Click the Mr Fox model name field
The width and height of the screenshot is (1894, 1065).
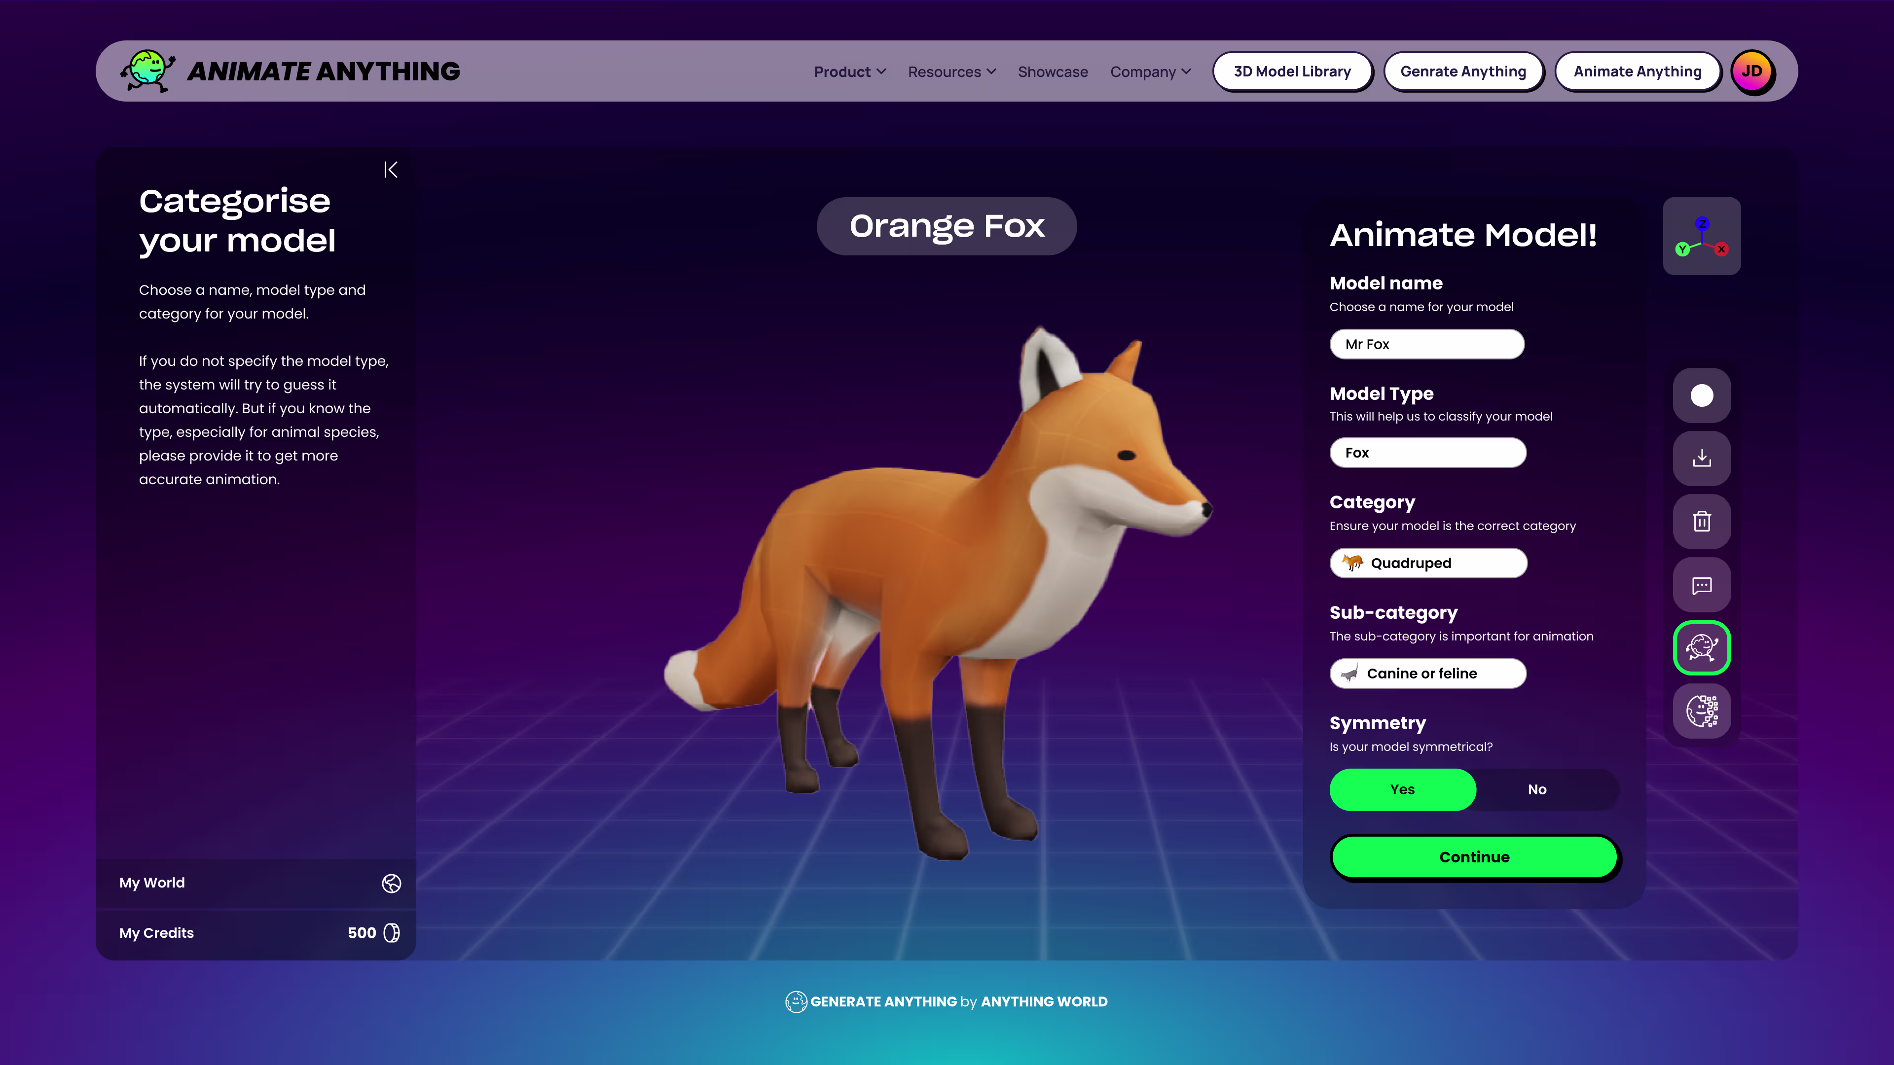point(1426,344)
